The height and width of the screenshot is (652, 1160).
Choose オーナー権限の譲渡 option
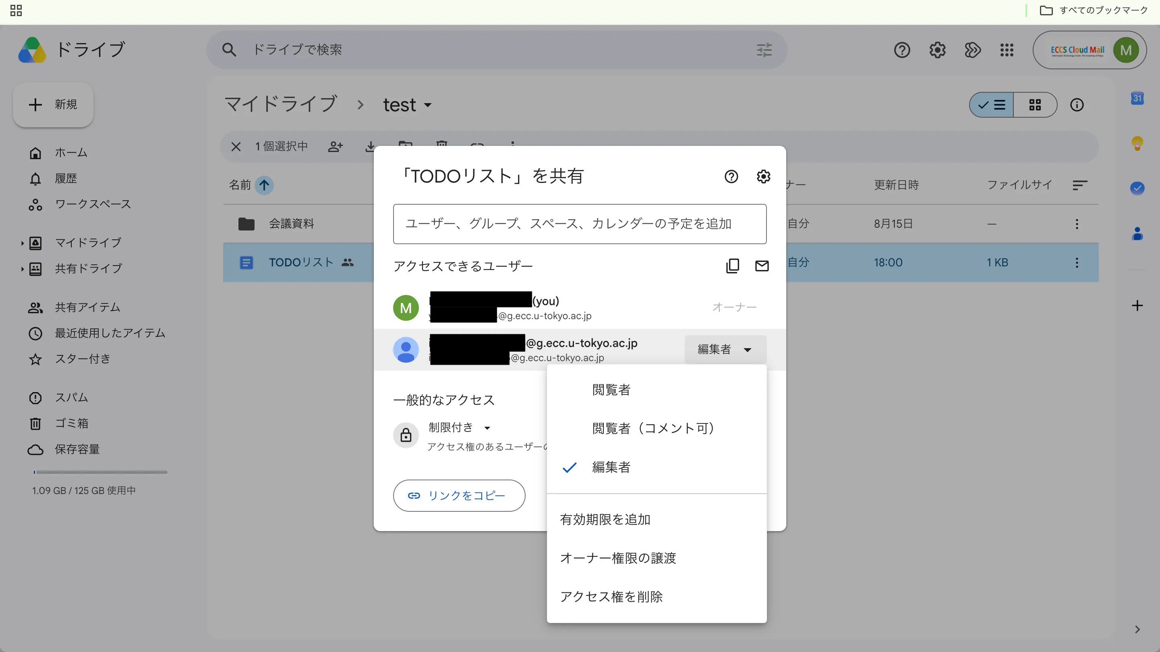657,558
